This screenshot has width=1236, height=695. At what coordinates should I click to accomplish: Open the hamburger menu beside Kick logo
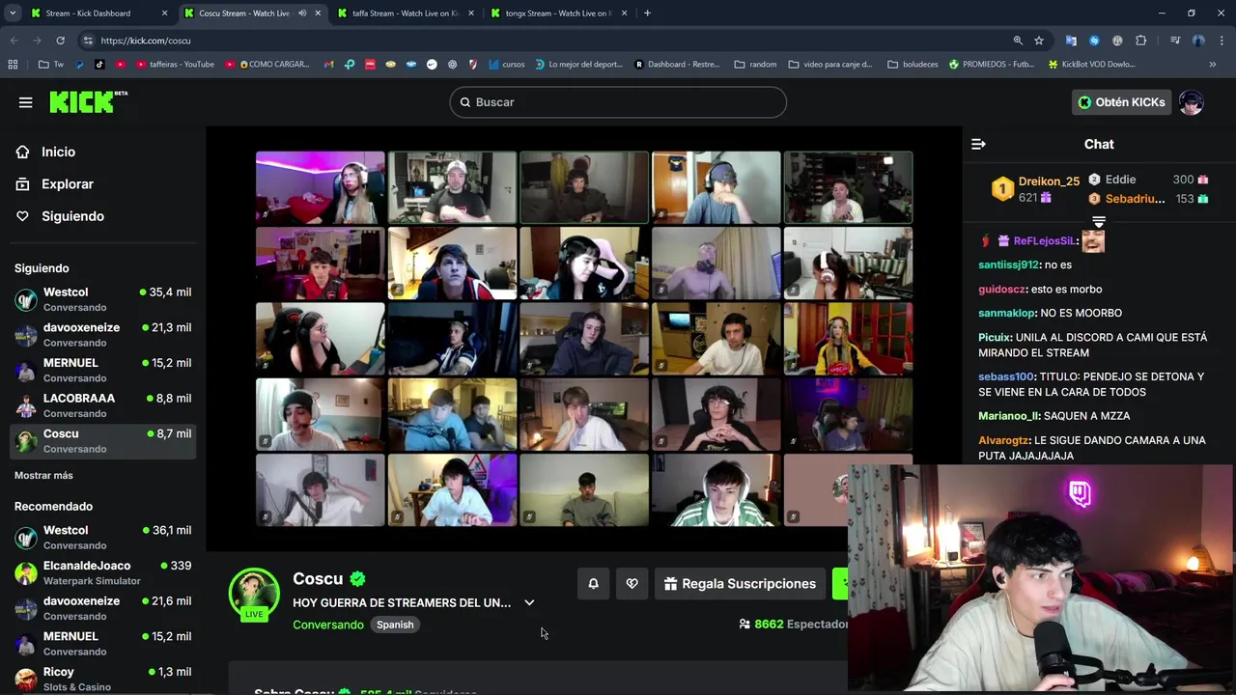pos(26,102)
